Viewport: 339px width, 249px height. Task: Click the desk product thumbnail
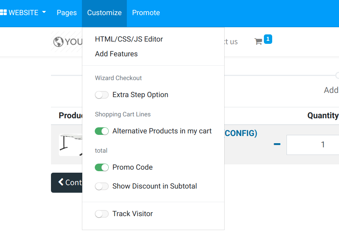(x=70, y=145)
